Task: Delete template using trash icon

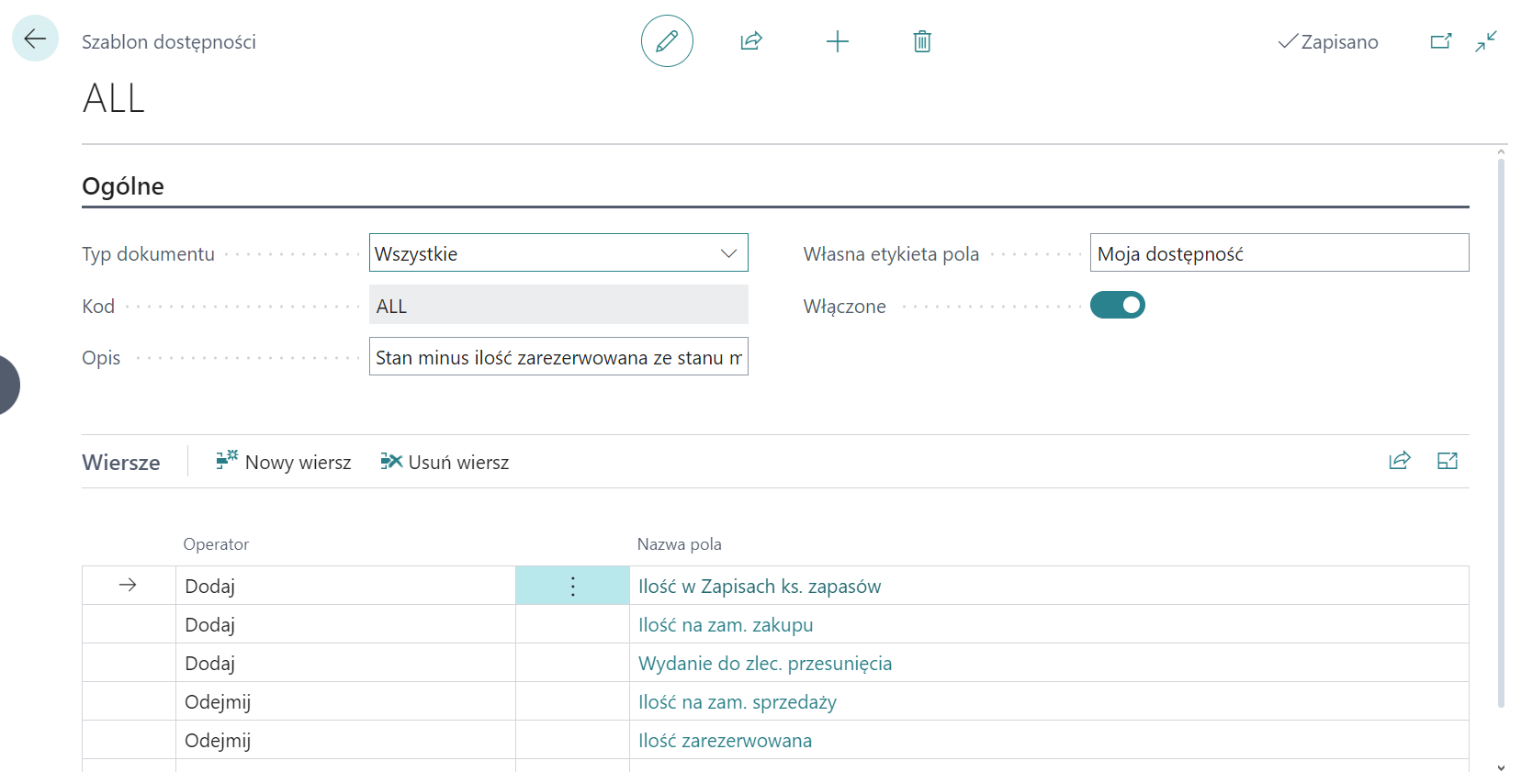Action: coord(922,41)
